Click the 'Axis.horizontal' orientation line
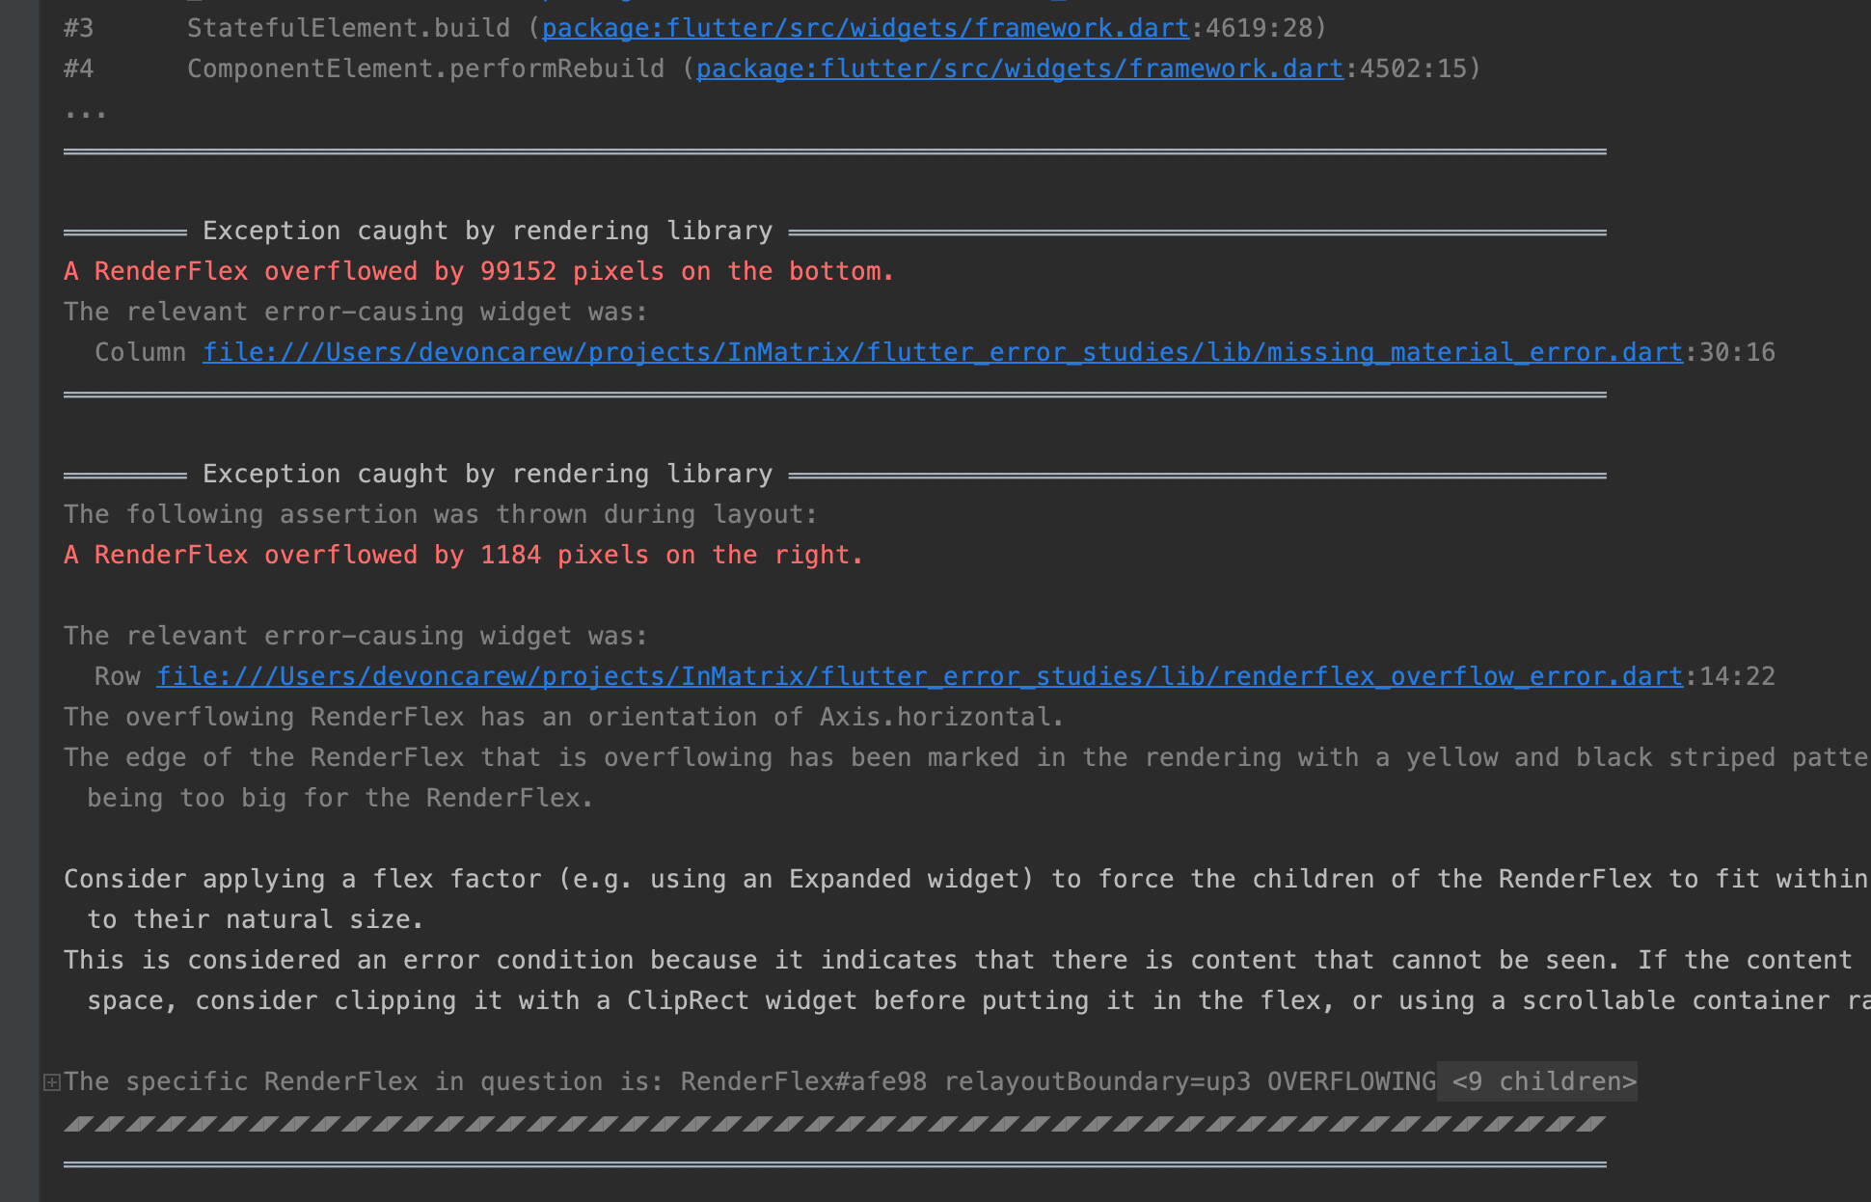This screenshot has height=1202, width=1871. click(563, 718)
